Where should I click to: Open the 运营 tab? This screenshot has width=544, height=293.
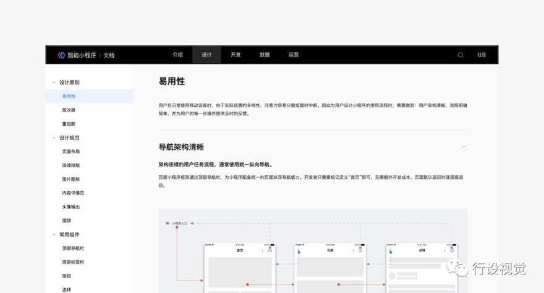[x=294, y=55]
